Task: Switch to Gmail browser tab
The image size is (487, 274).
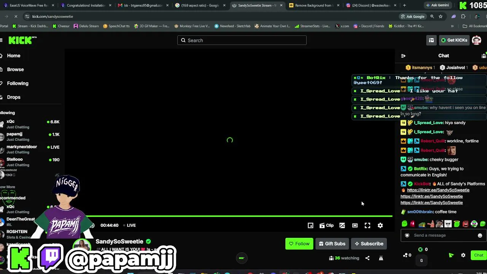Action: pos(143,5)
